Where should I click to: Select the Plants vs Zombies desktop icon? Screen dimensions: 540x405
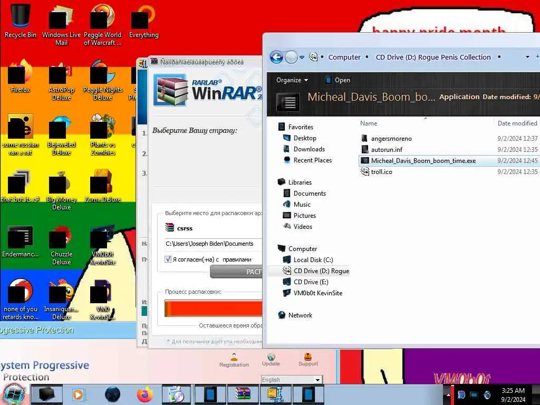(103, 135)
